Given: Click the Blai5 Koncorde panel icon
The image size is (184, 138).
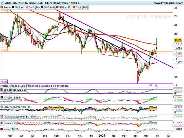Looking at the screenshot, I should coord(2,107).
